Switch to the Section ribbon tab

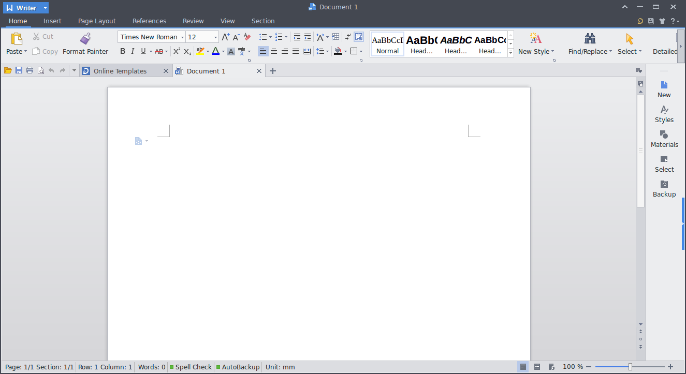263,21
